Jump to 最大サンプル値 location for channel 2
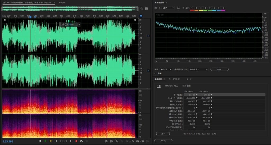Viewport: 271px width, 145px height. (212, 101)
